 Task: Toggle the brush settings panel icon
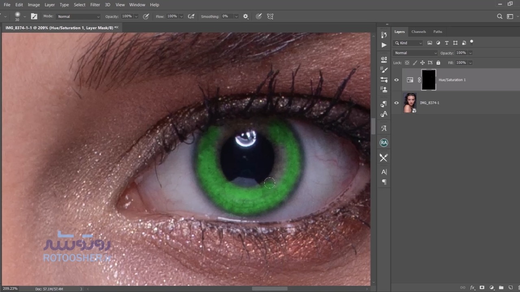tap(34, 17)
